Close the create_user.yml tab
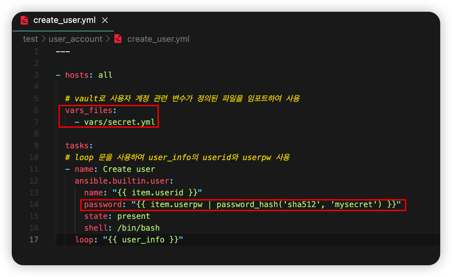This screenshot has height=277, width=452. tap(105, 20)
